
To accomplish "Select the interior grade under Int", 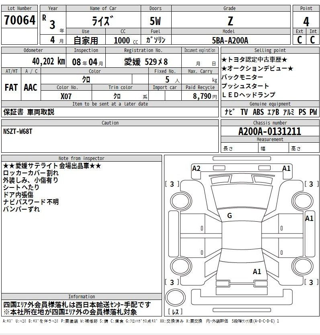I will pyautogui.click(x=312, y=40).
